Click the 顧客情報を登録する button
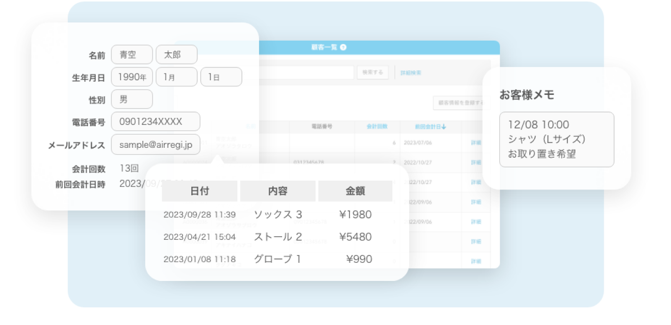This screenshot has width=671, height=325. (459, 103)
